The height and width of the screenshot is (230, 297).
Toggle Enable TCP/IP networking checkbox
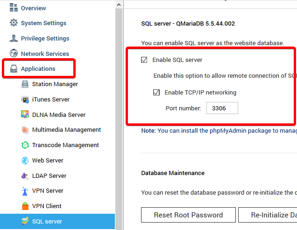[x=156, y=92]
